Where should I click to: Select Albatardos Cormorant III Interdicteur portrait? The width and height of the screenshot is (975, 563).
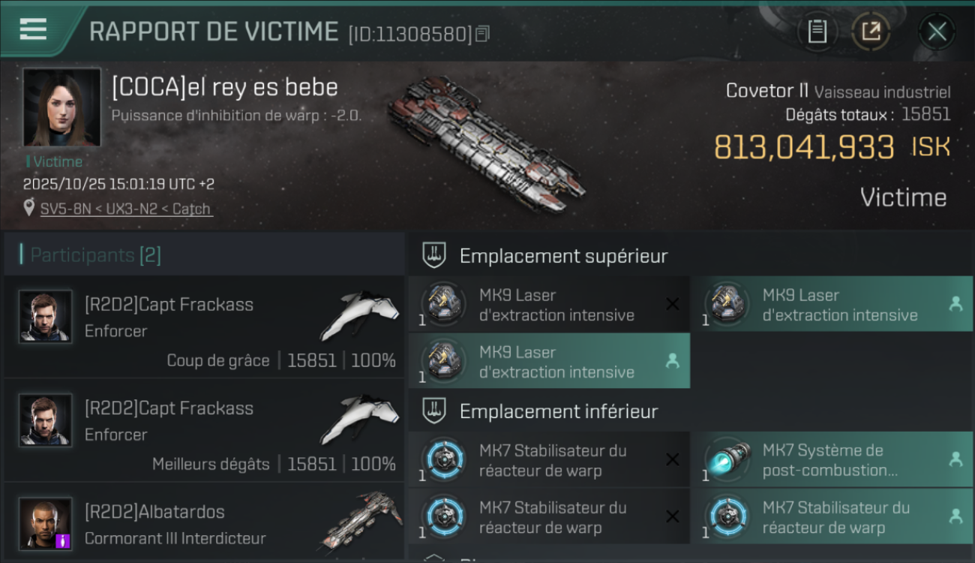[x=46, y=524]
